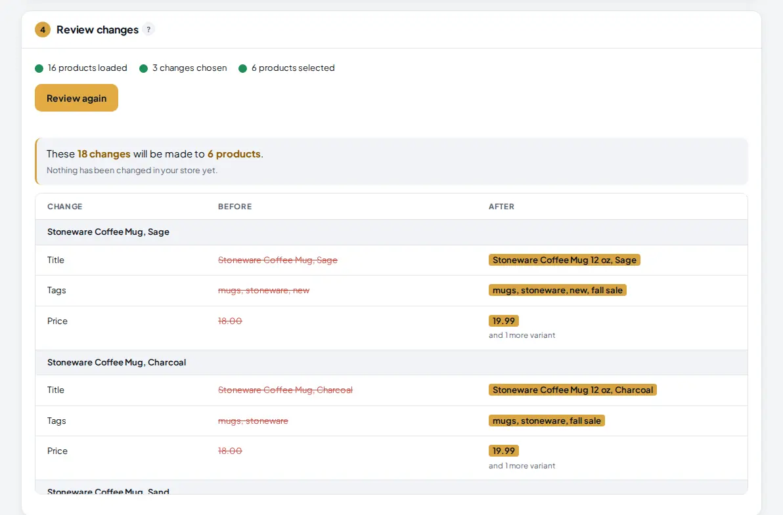Click the Title label in the Sage group

(x=55, y=260)
